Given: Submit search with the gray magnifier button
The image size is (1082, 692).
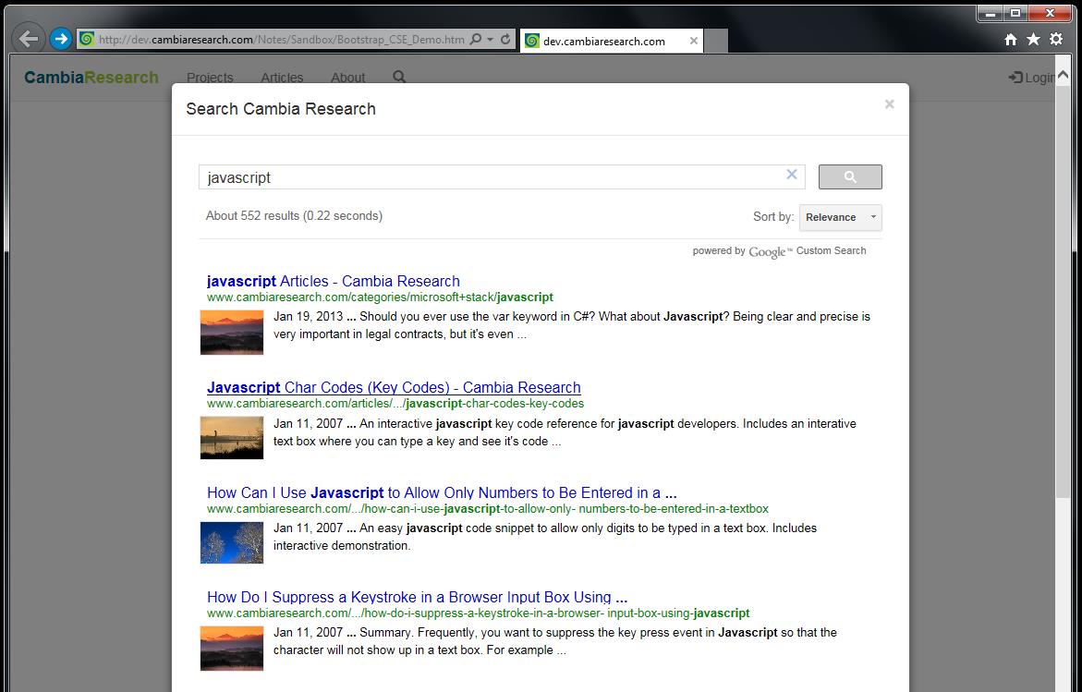Looking at the screenshot, I should click(x=850, y=176).
